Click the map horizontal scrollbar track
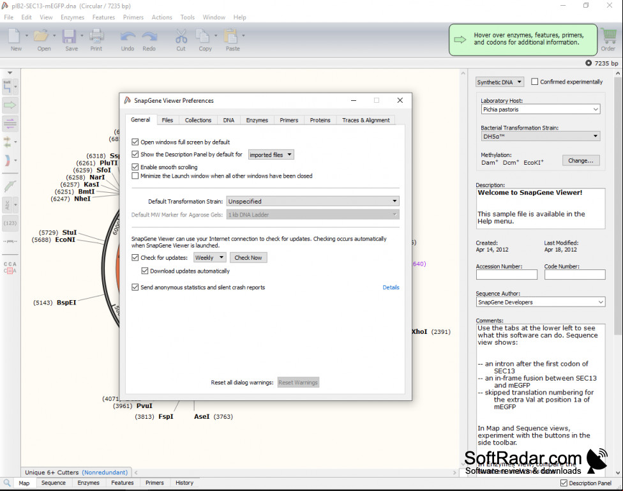 click(296, 472)
